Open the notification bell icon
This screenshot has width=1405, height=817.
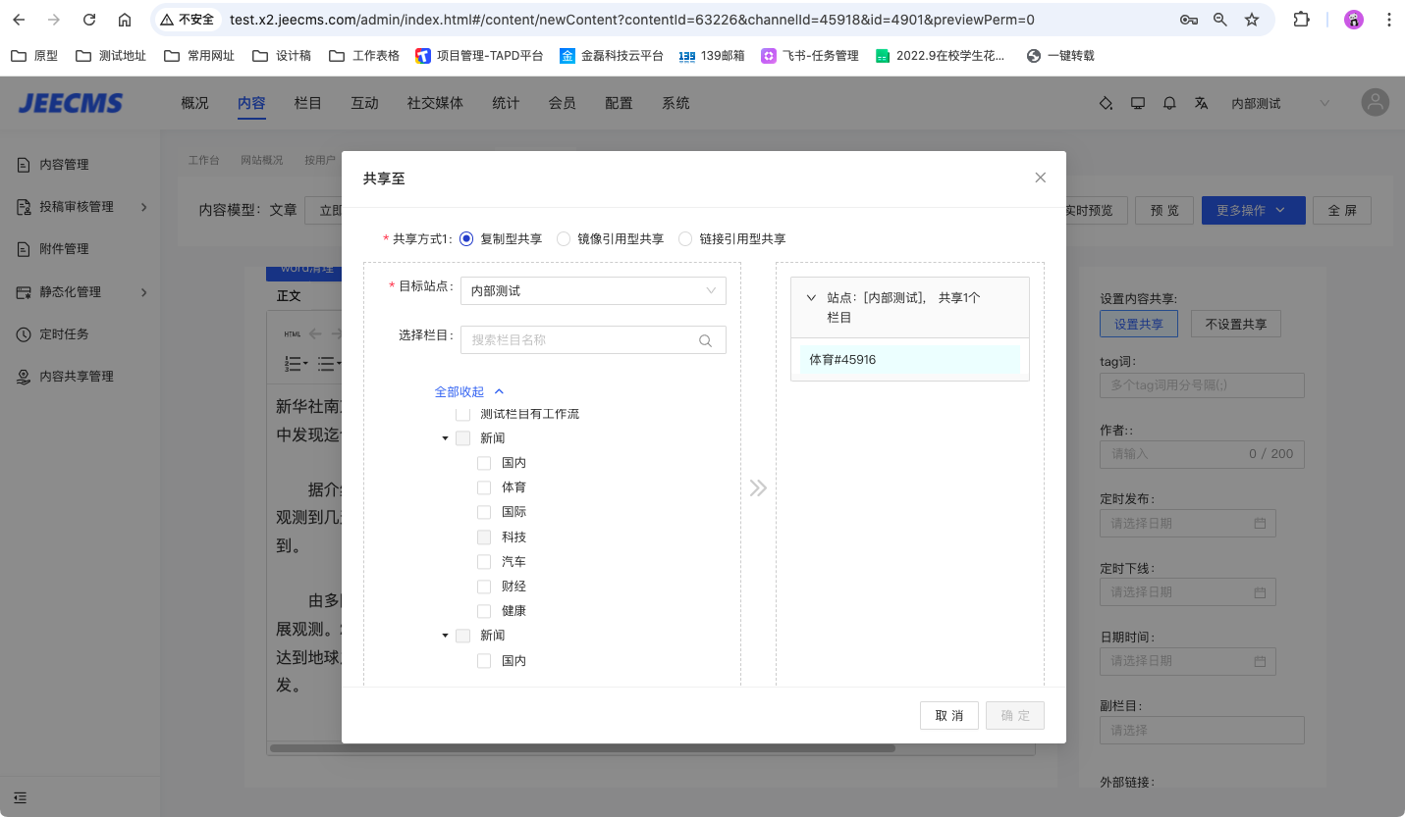pos(1169,103)
